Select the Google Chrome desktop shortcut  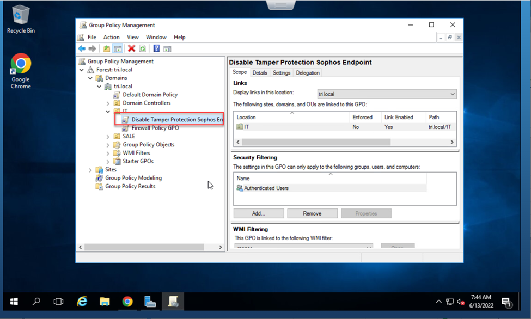tap(21, 71)
